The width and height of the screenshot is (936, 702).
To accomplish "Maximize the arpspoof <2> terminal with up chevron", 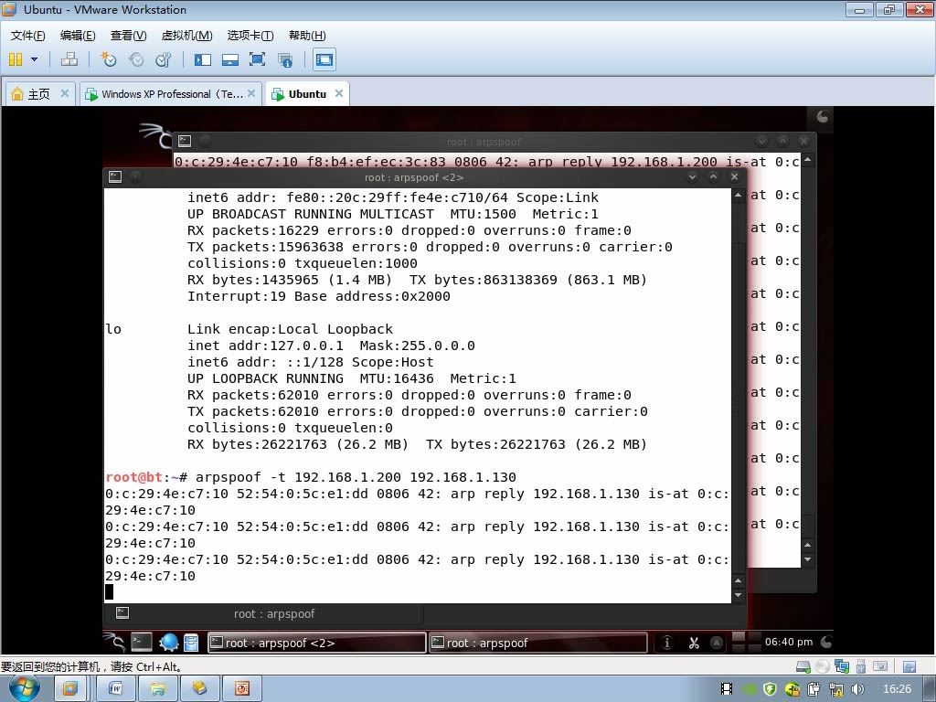I will tap(713, 176).
